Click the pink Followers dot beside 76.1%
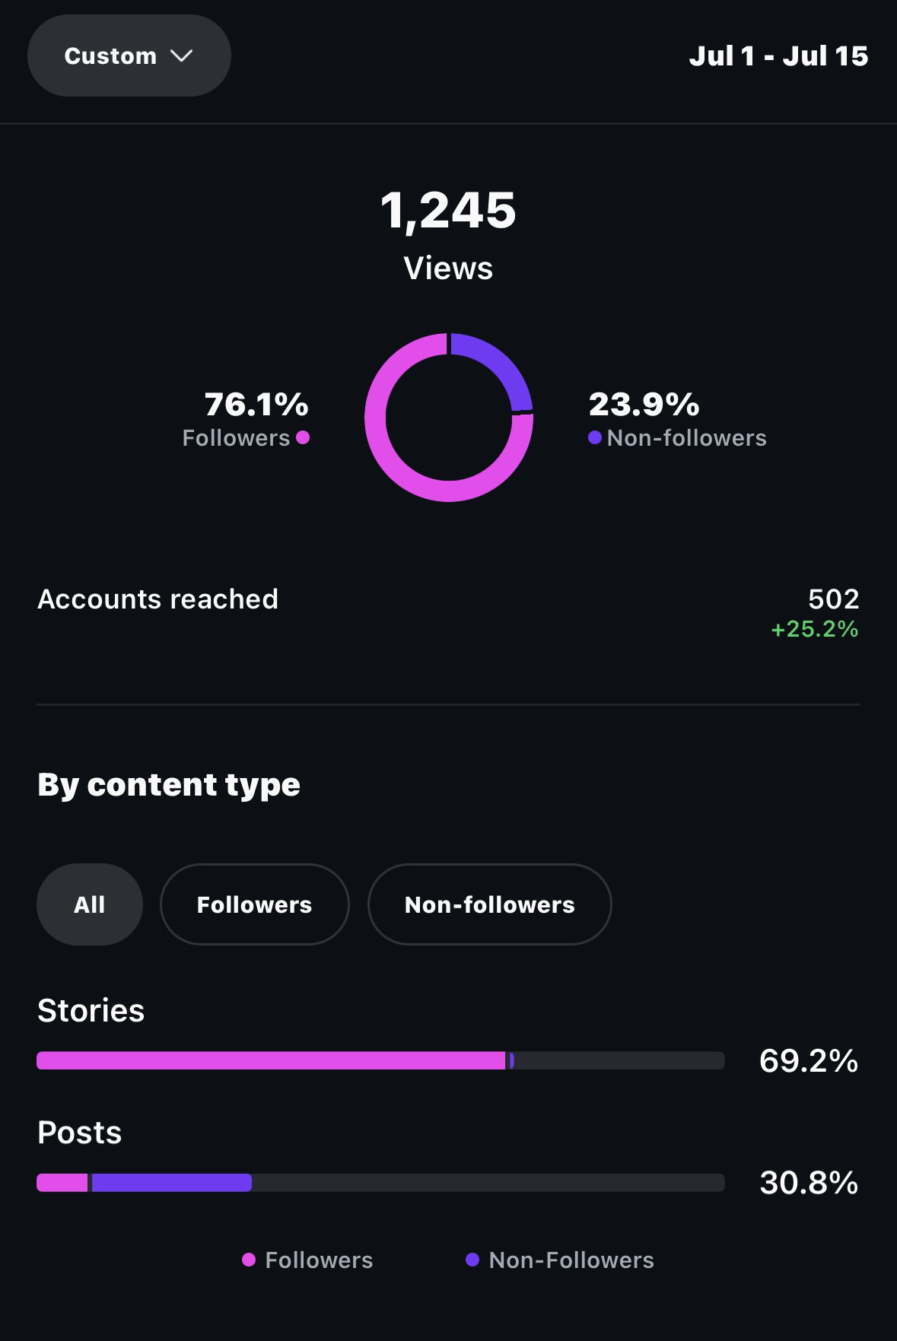Viewport: 897px width, 1341px height. 303,437
